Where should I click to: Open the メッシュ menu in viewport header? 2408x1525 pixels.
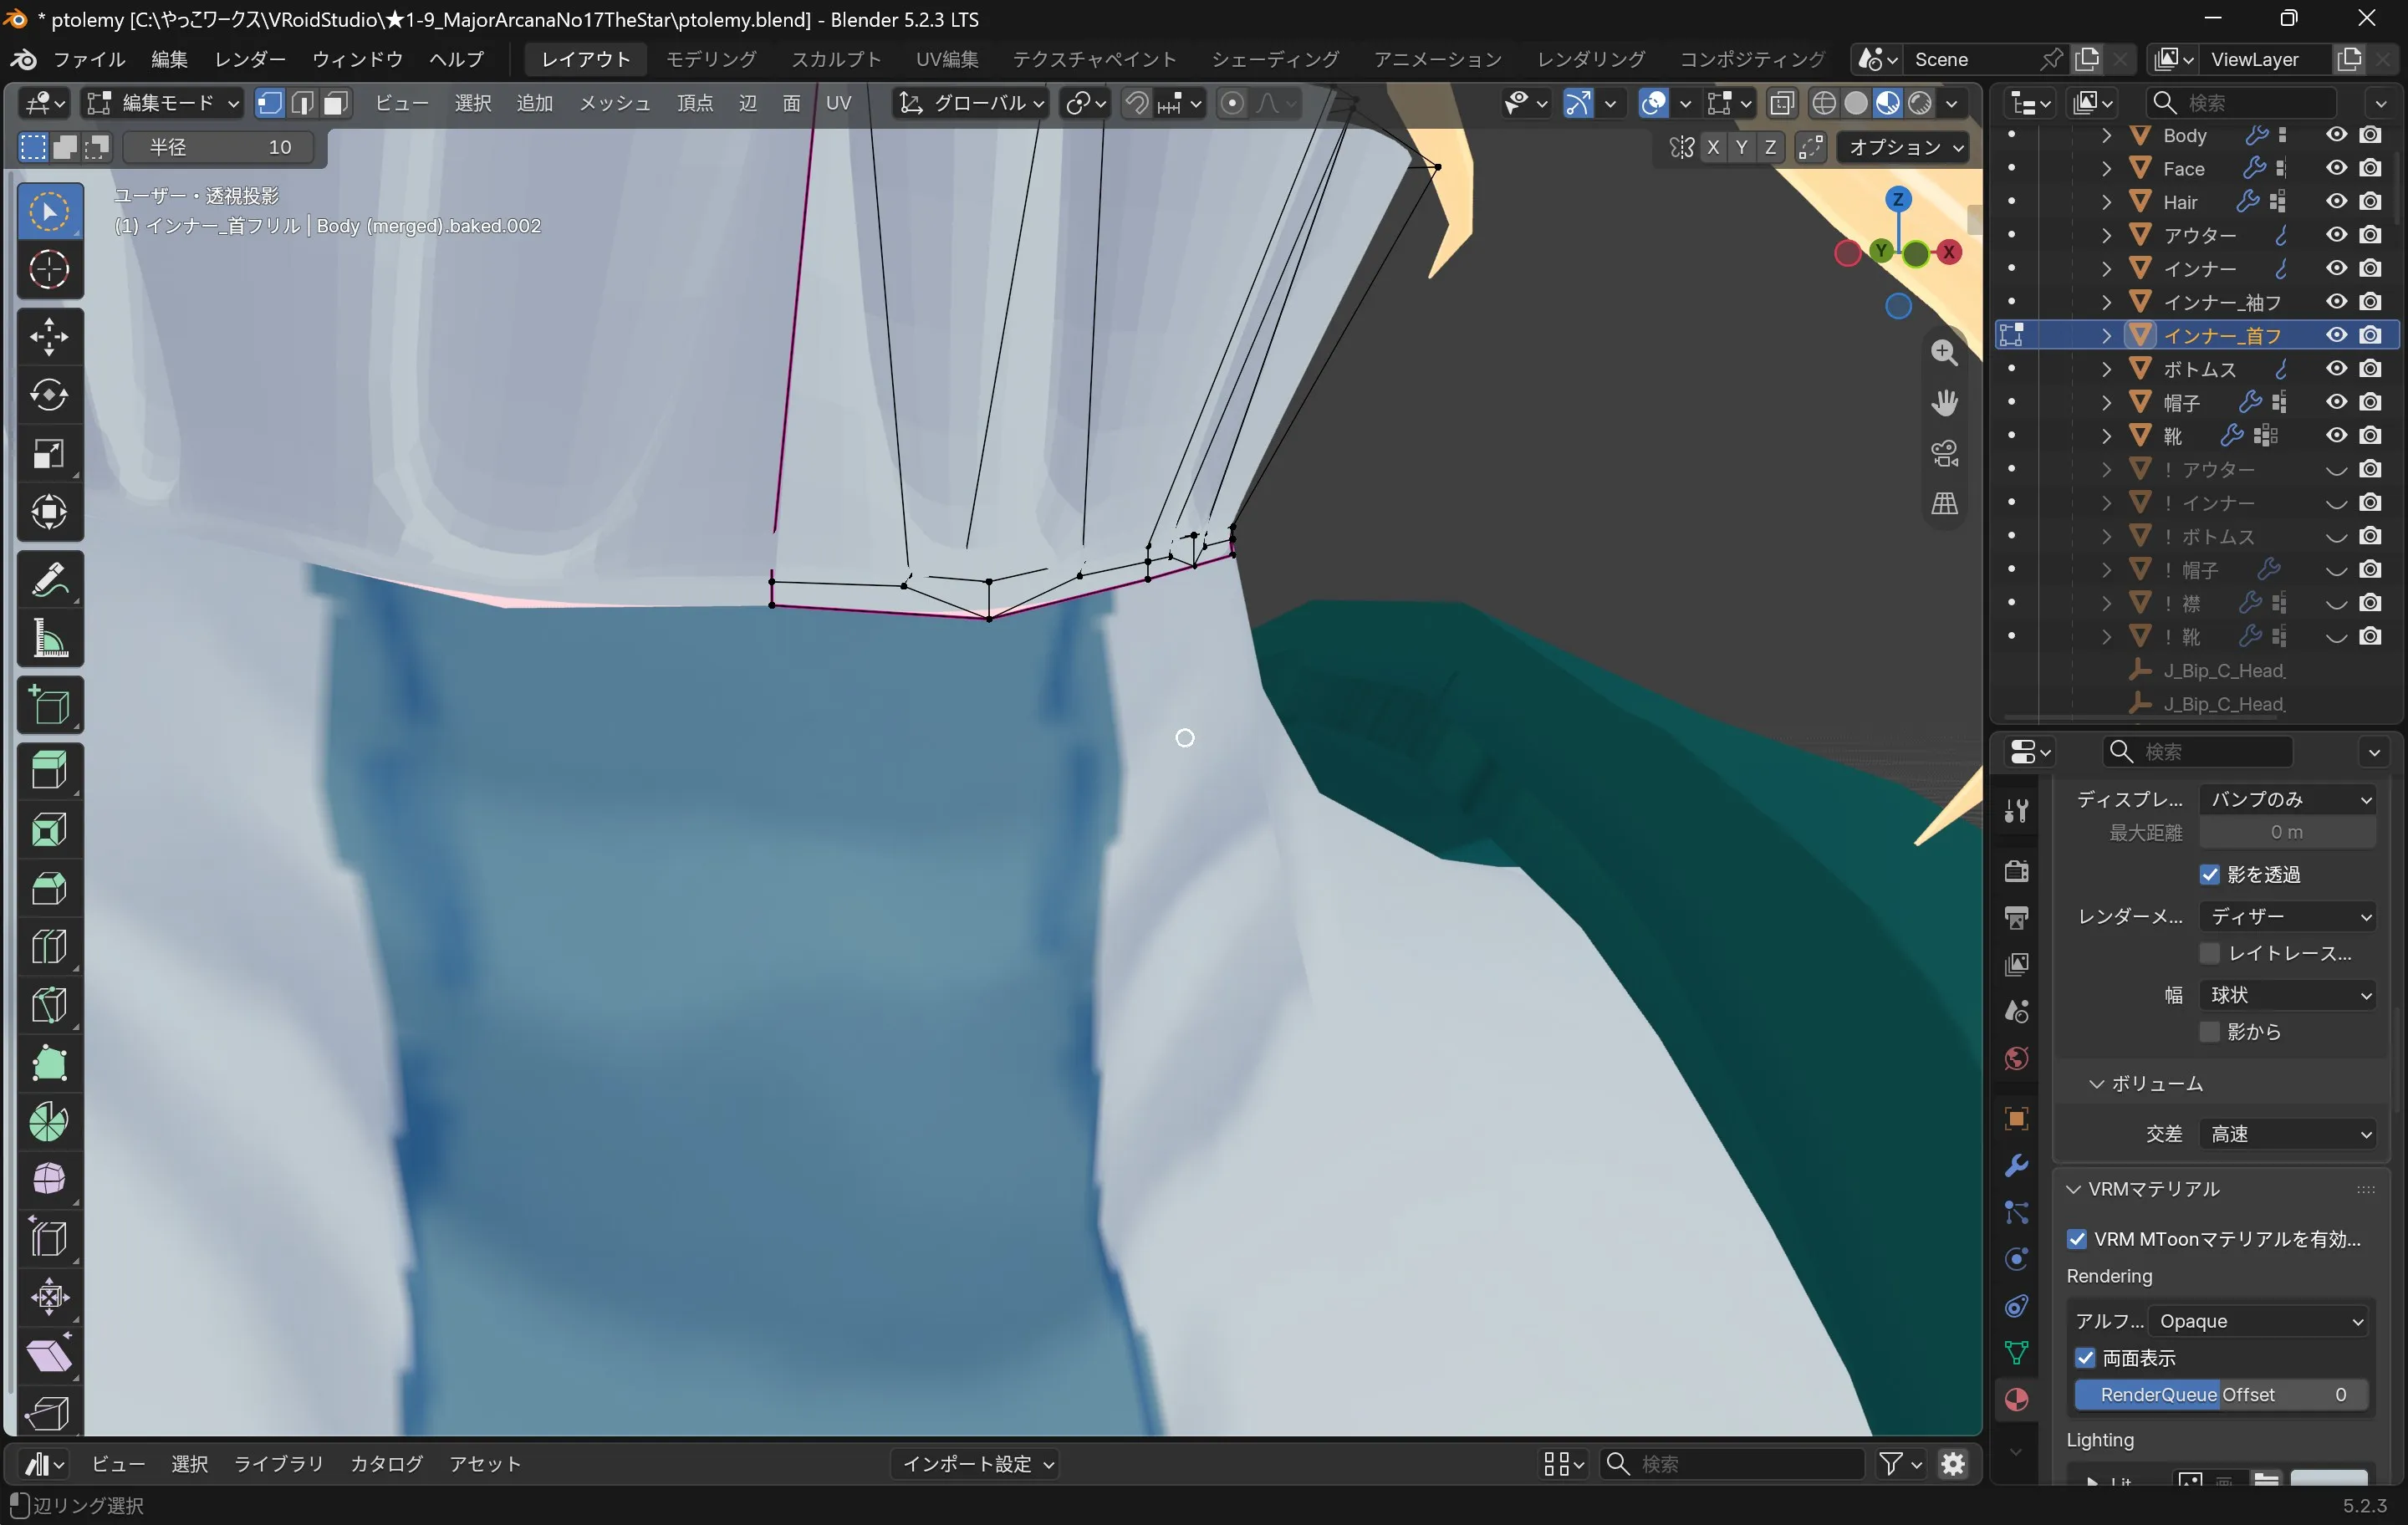(614, 103)
